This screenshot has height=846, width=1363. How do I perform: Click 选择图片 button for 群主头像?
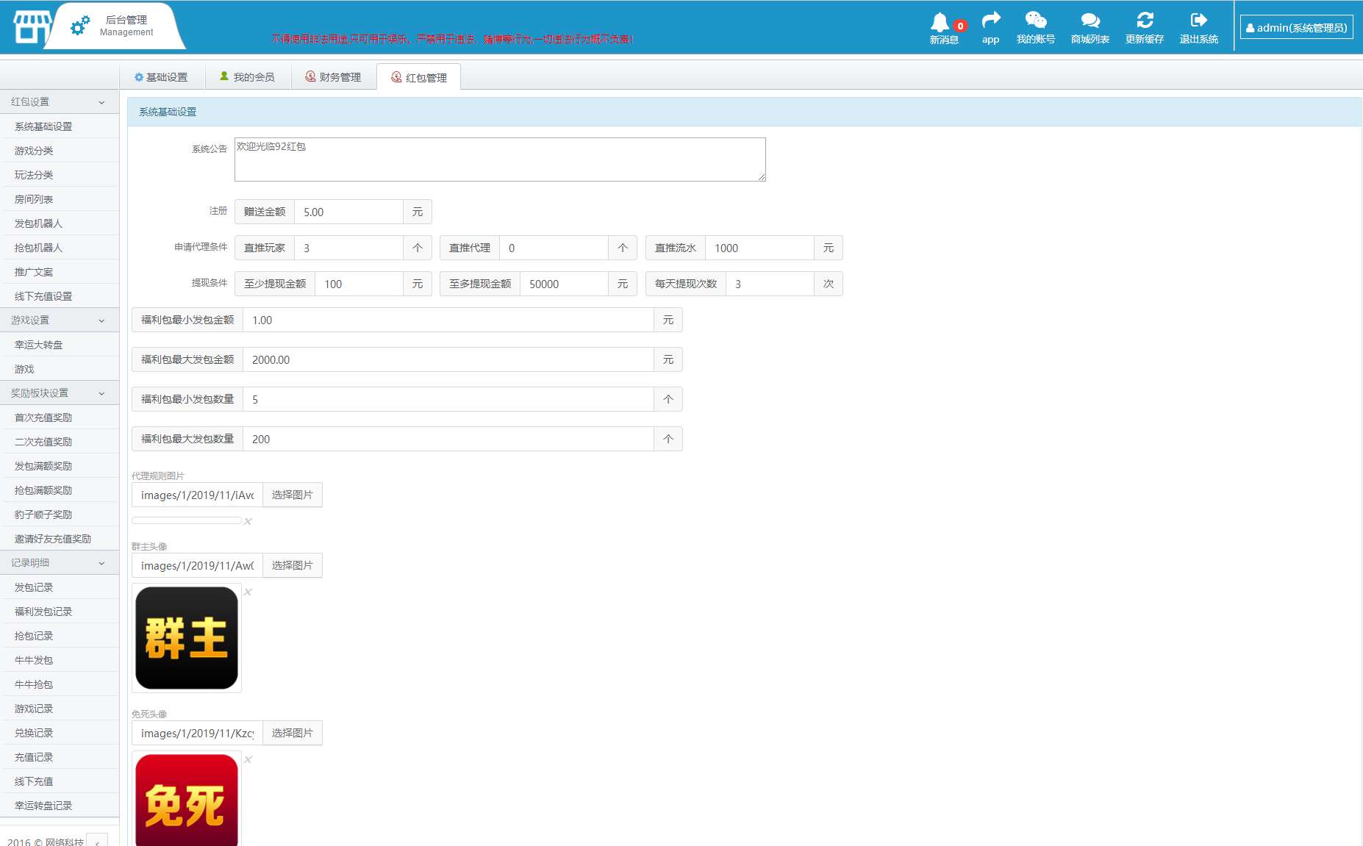pyautogui.click(x=293, y=565)
